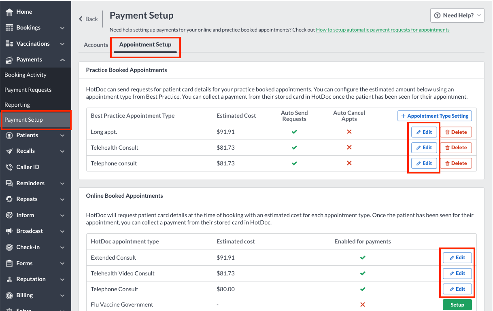
Task: Expand the Billing menu chevron
Action: [x=62, y=295]
